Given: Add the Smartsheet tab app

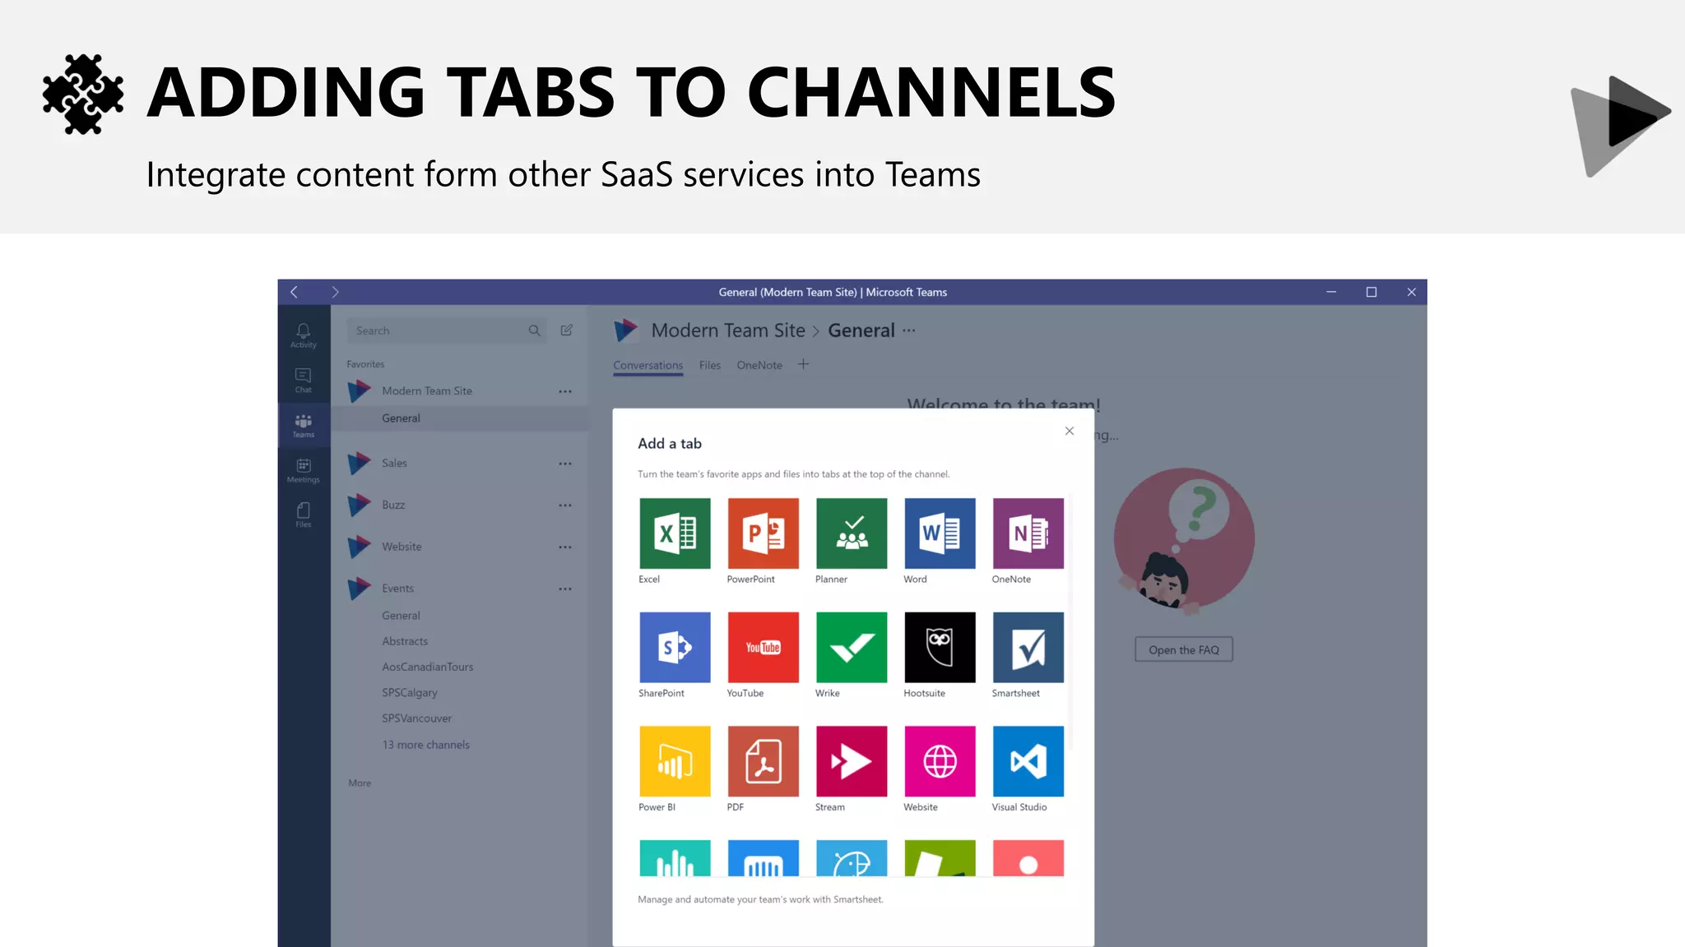Looking at the screenshot, I should (x=1028, y=647).
